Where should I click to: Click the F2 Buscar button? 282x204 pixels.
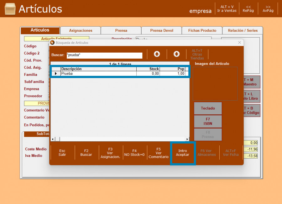(x=86, y=153)
